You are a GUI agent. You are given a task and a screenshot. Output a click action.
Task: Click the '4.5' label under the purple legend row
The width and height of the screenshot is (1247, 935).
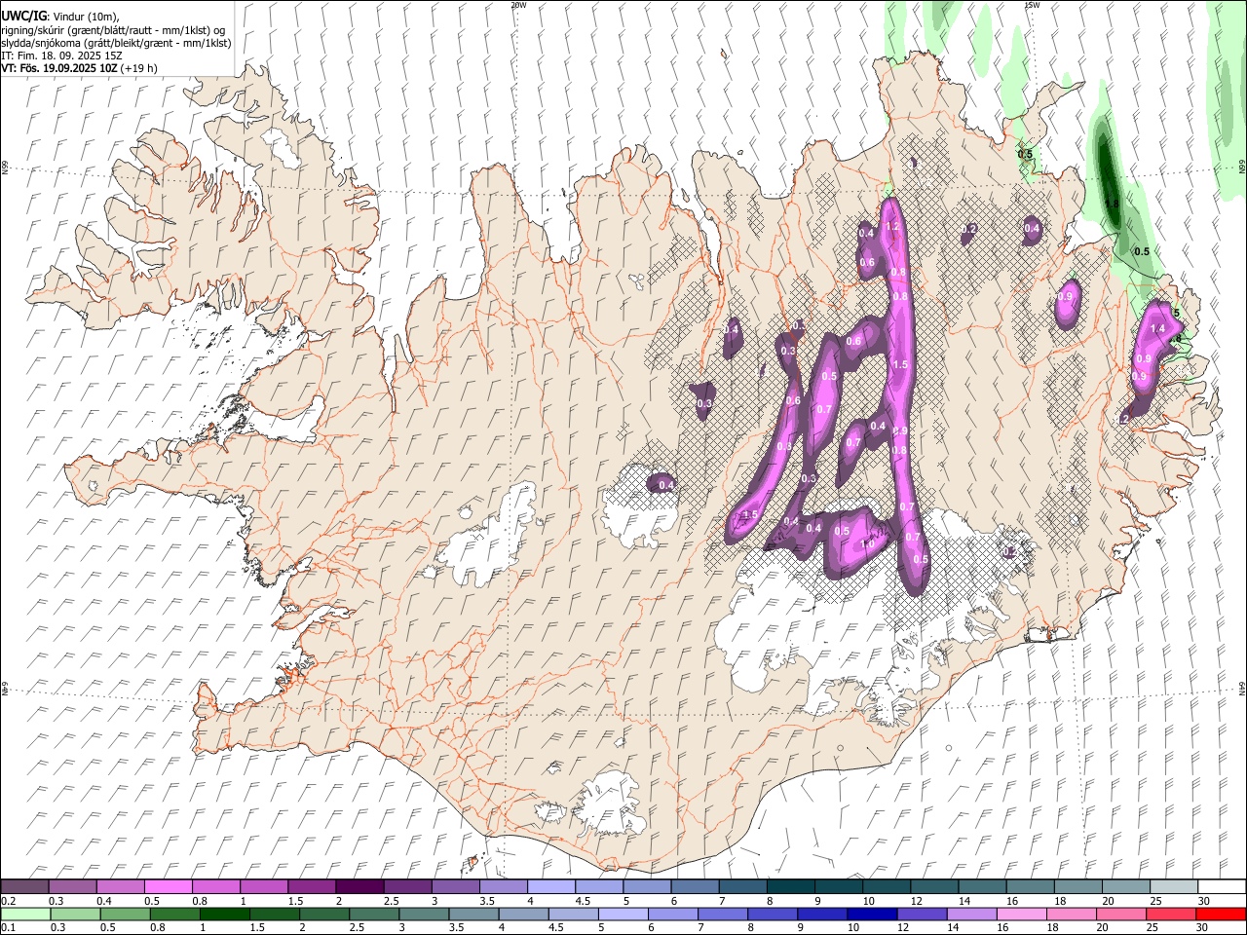pyautogui.click(x=583, y=901)
